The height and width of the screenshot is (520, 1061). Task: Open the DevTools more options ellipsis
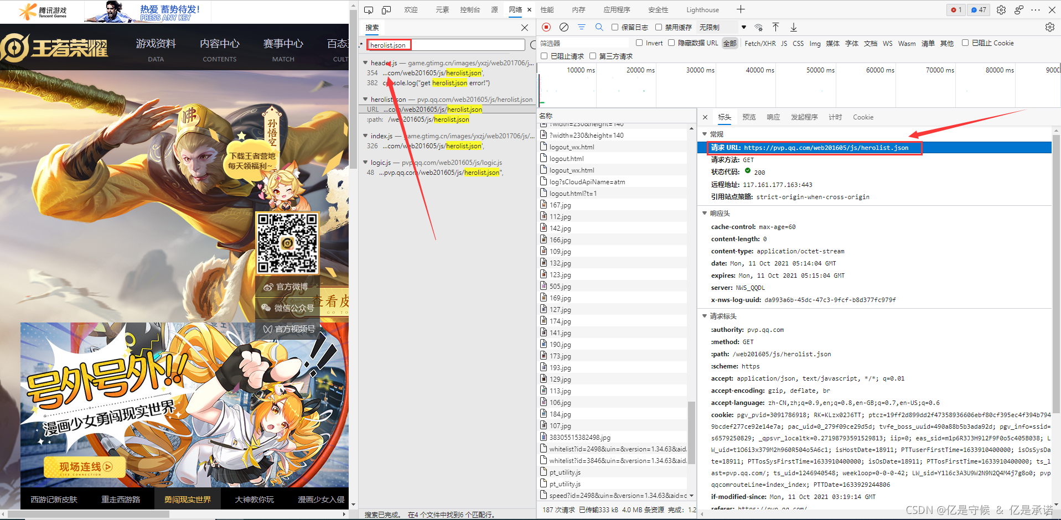pos(1036,10)
